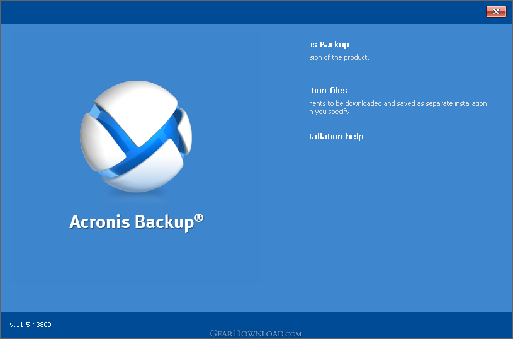The height and width of the screenshot is (339, 513).
Task: Close the Acronis Backup installer window
Action: point(496,12)
